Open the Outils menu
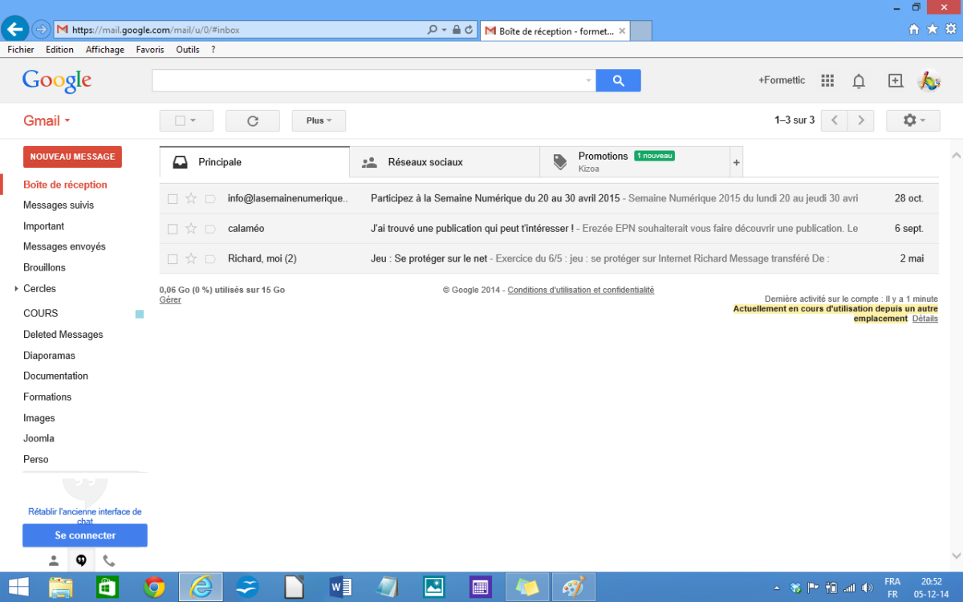Viewport: 963px width, 602px height. pyautogui.click(x=188, y=49)
